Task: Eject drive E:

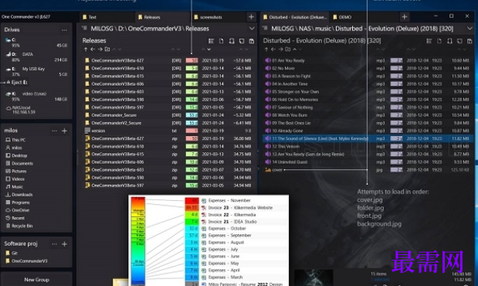Action: tap(17, 83)
